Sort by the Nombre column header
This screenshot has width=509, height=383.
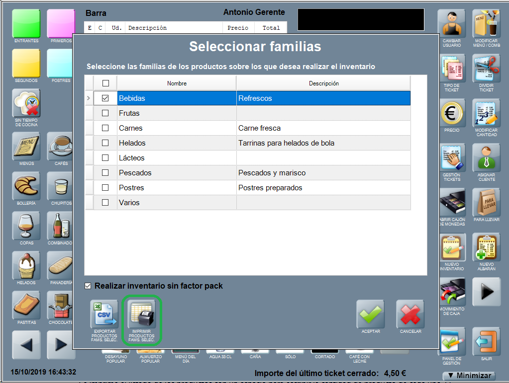tap(177, 83)
